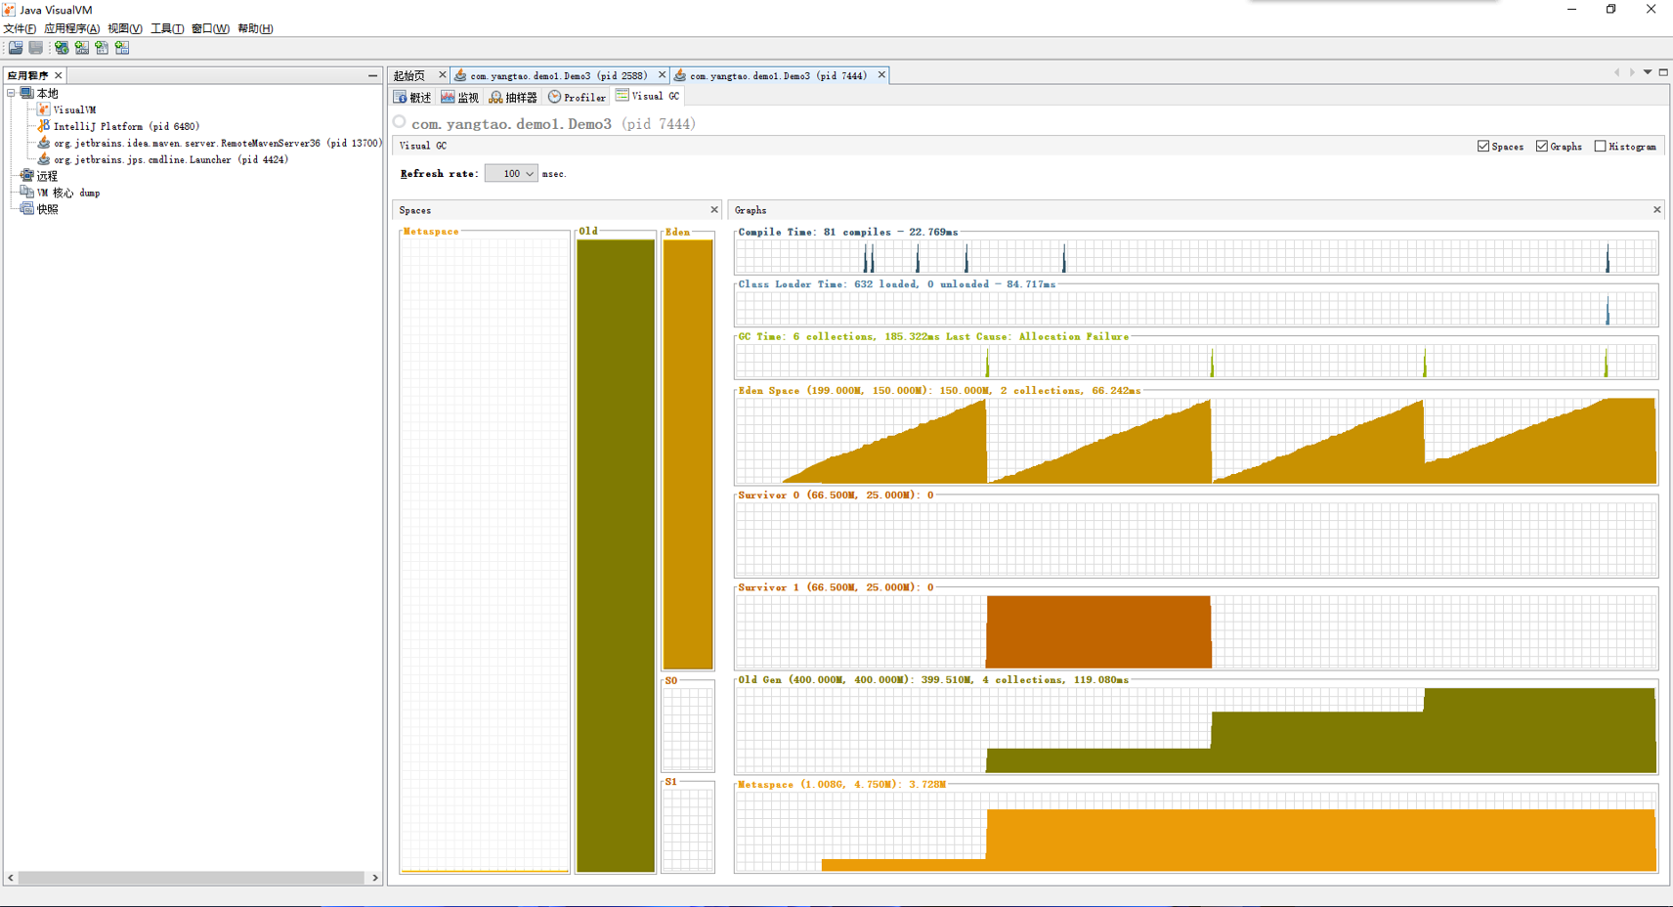Select IntelliJ Platform (pid 6480) tree item

click(126, 126)
